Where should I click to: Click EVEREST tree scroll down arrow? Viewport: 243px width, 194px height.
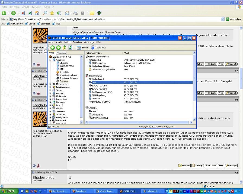(x=81, y=122)
